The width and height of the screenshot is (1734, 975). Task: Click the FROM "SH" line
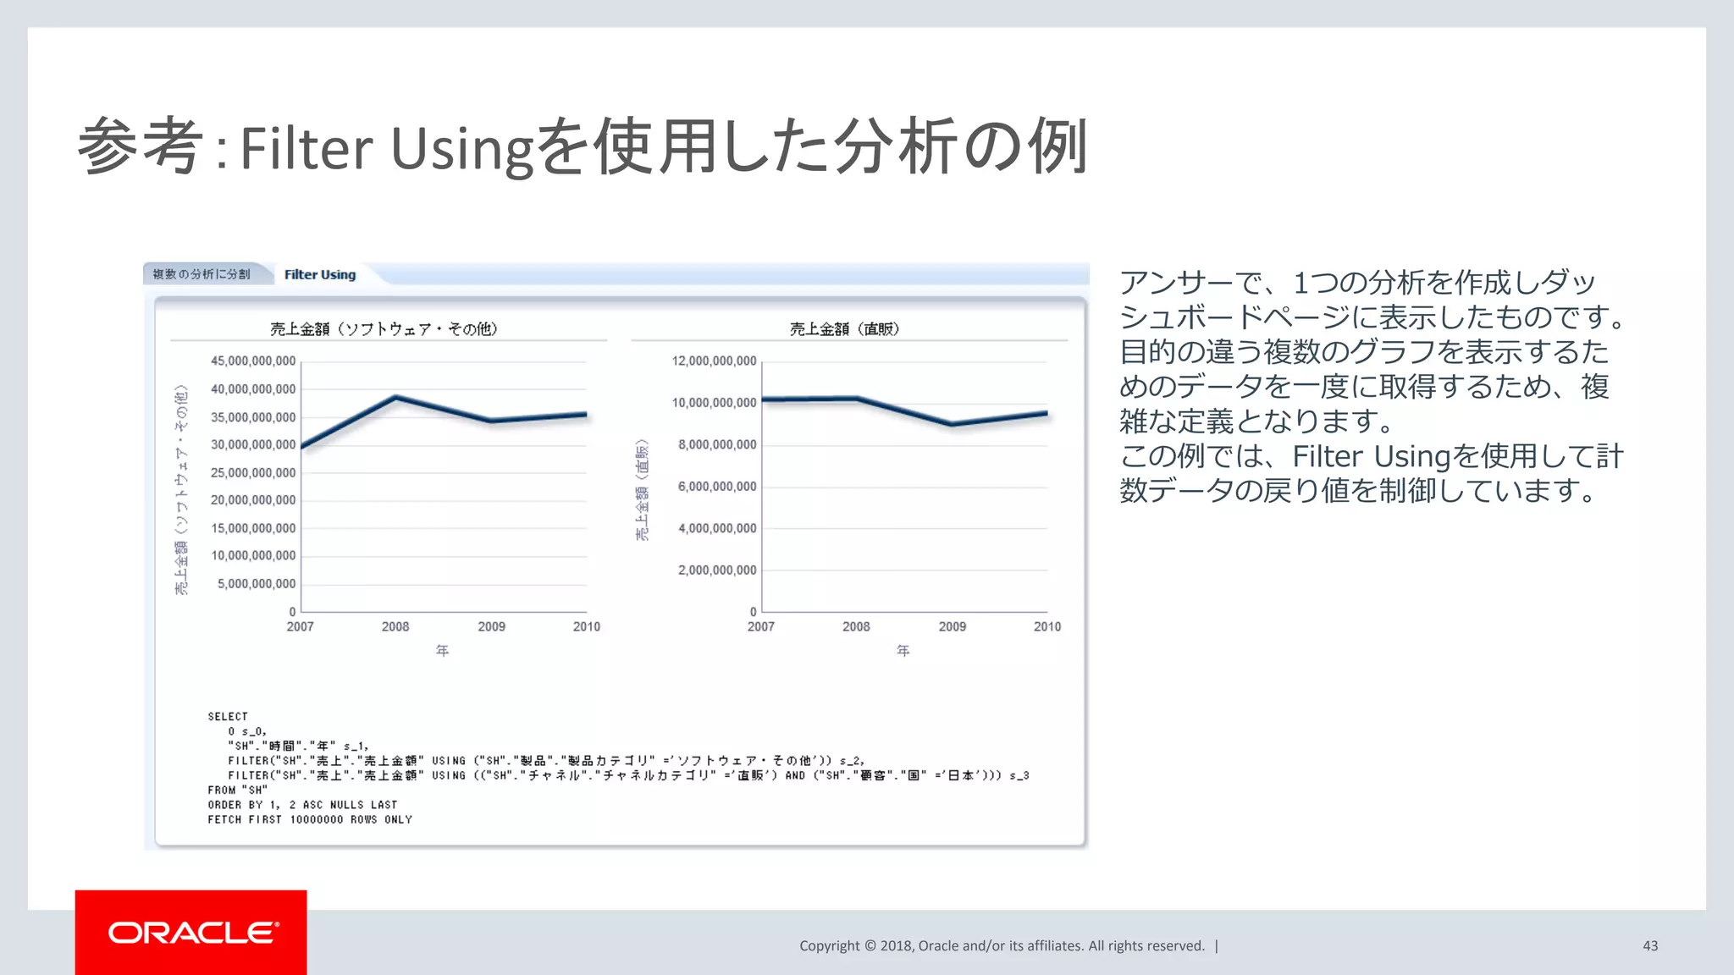pyautogui.click(x=238, y=790)
